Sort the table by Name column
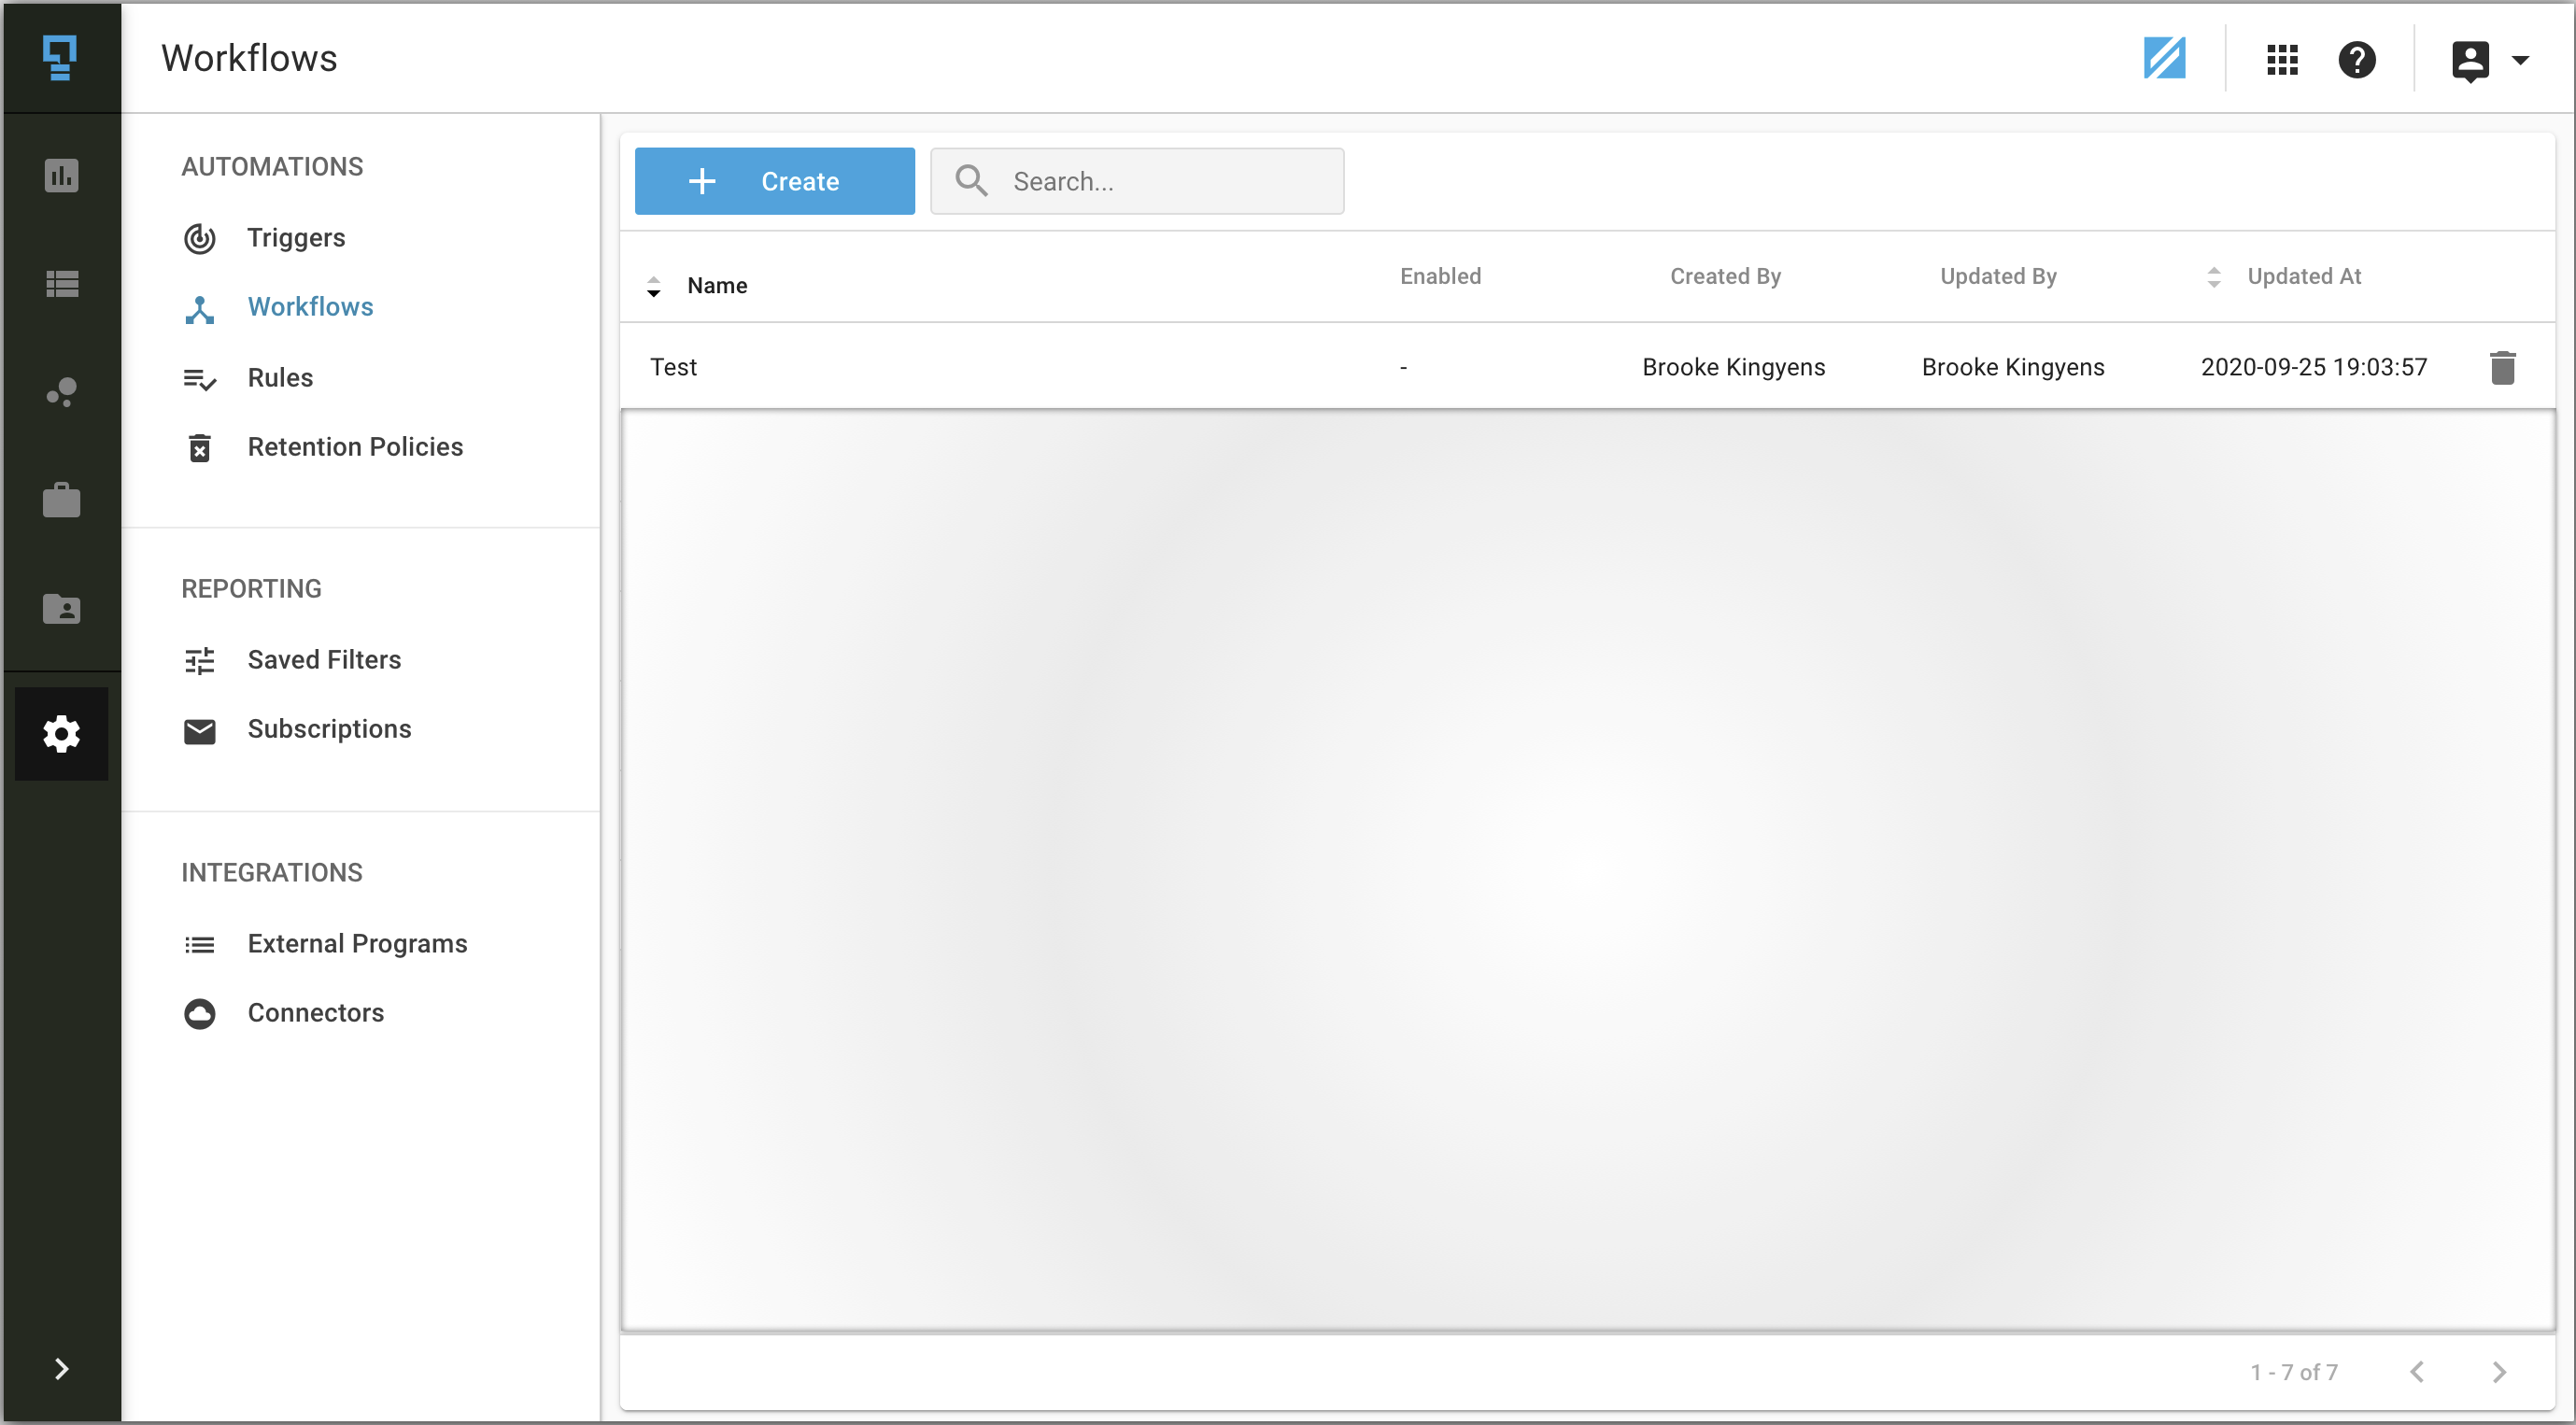The image size is (2576, 1425). click(x=716, y=286)
